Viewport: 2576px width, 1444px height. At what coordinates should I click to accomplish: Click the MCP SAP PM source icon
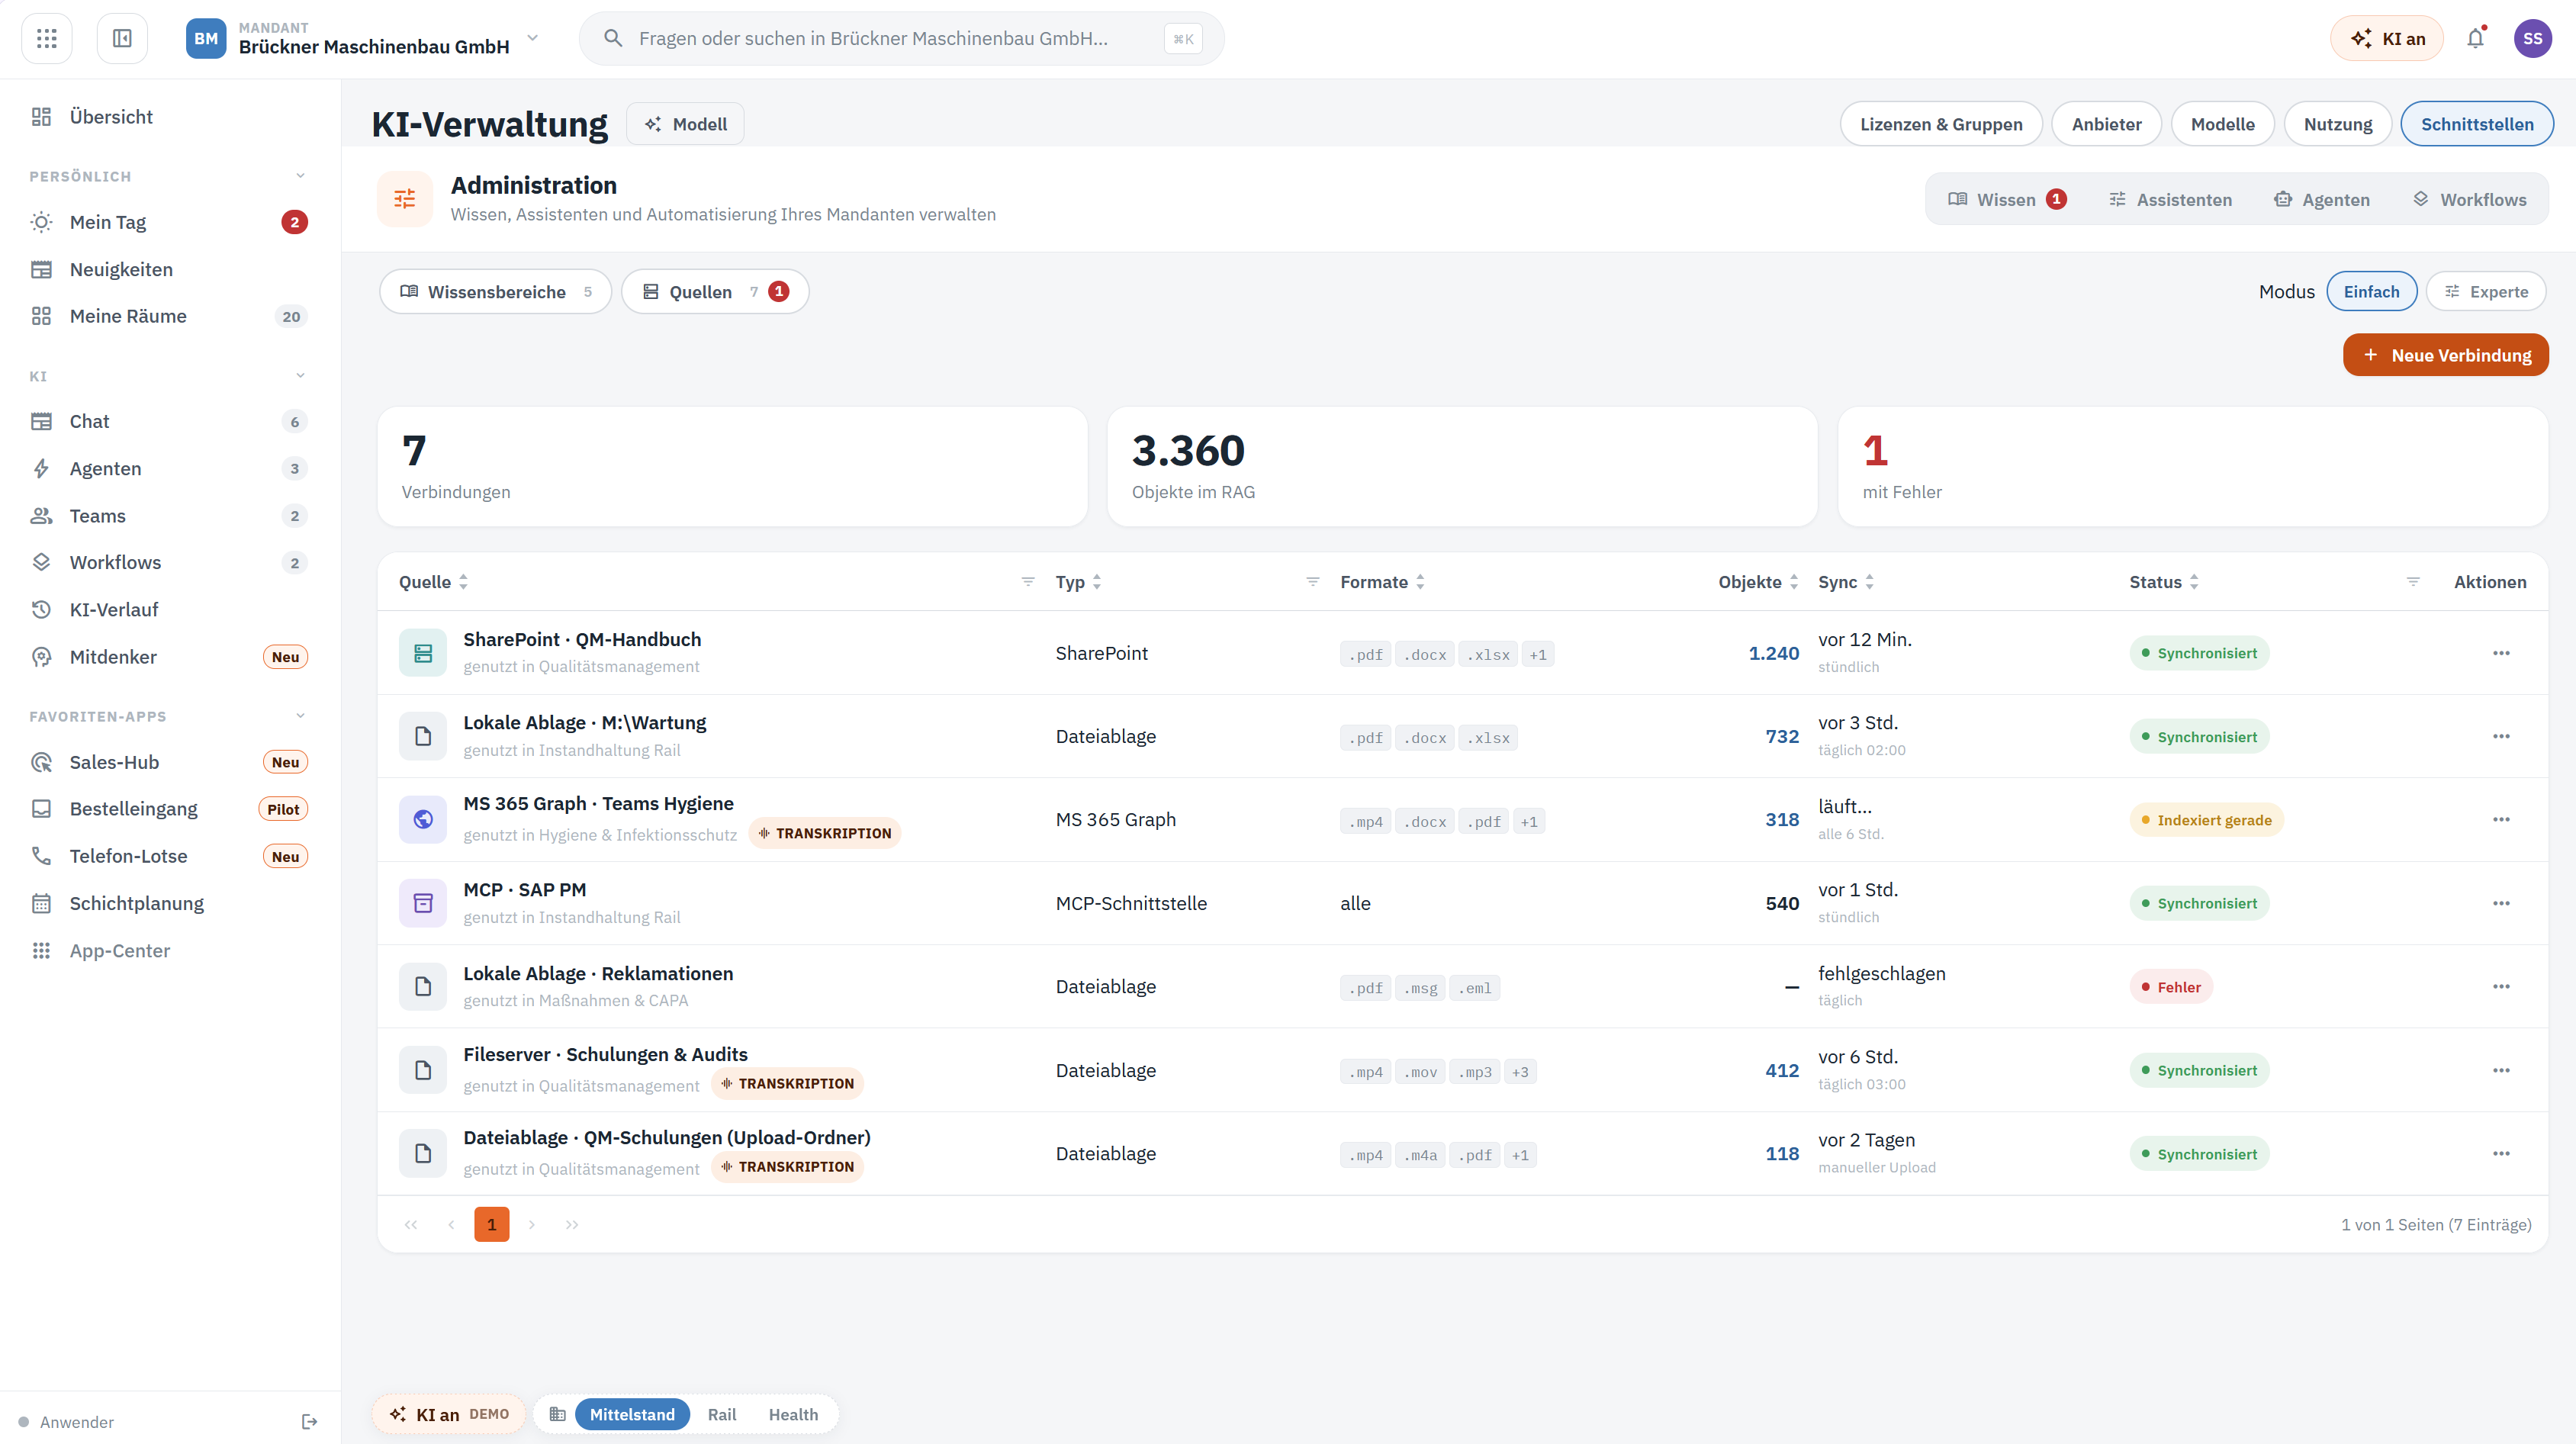pos(423,903)
